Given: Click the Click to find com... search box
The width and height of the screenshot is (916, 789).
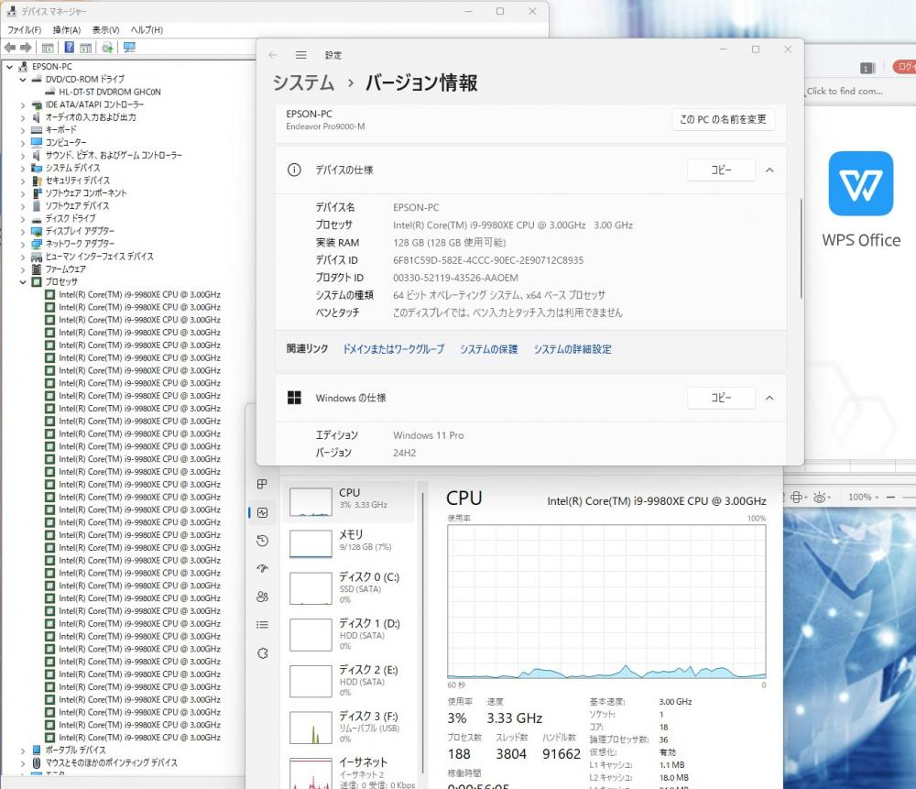Looking at the screenshot, I should point(845,91).
